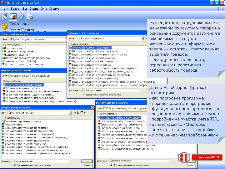Image resolution: width=225 pixels, height=169 pixels.
Task: Click Отмена in Ведомости поступления dialog
Action: pyautogui.click(x=87, y=166)
